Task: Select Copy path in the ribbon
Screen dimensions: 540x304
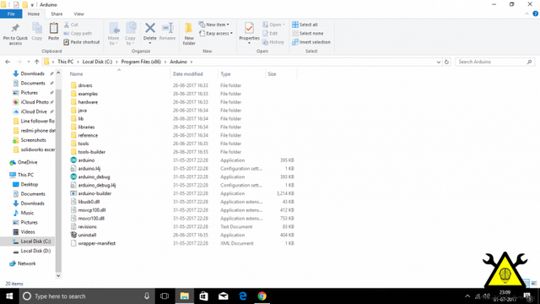Action: (78, 34)
